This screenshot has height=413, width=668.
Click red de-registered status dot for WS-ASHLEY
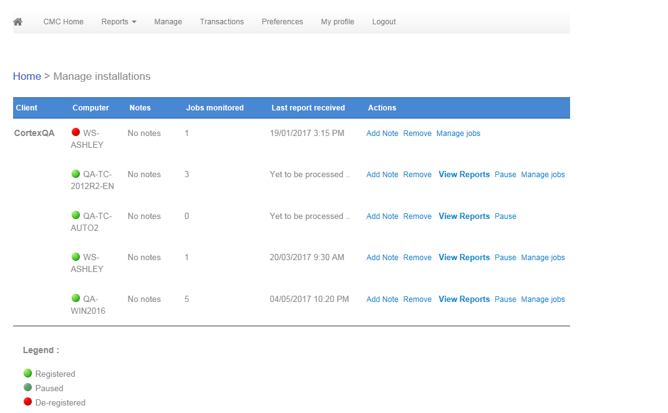76,132
